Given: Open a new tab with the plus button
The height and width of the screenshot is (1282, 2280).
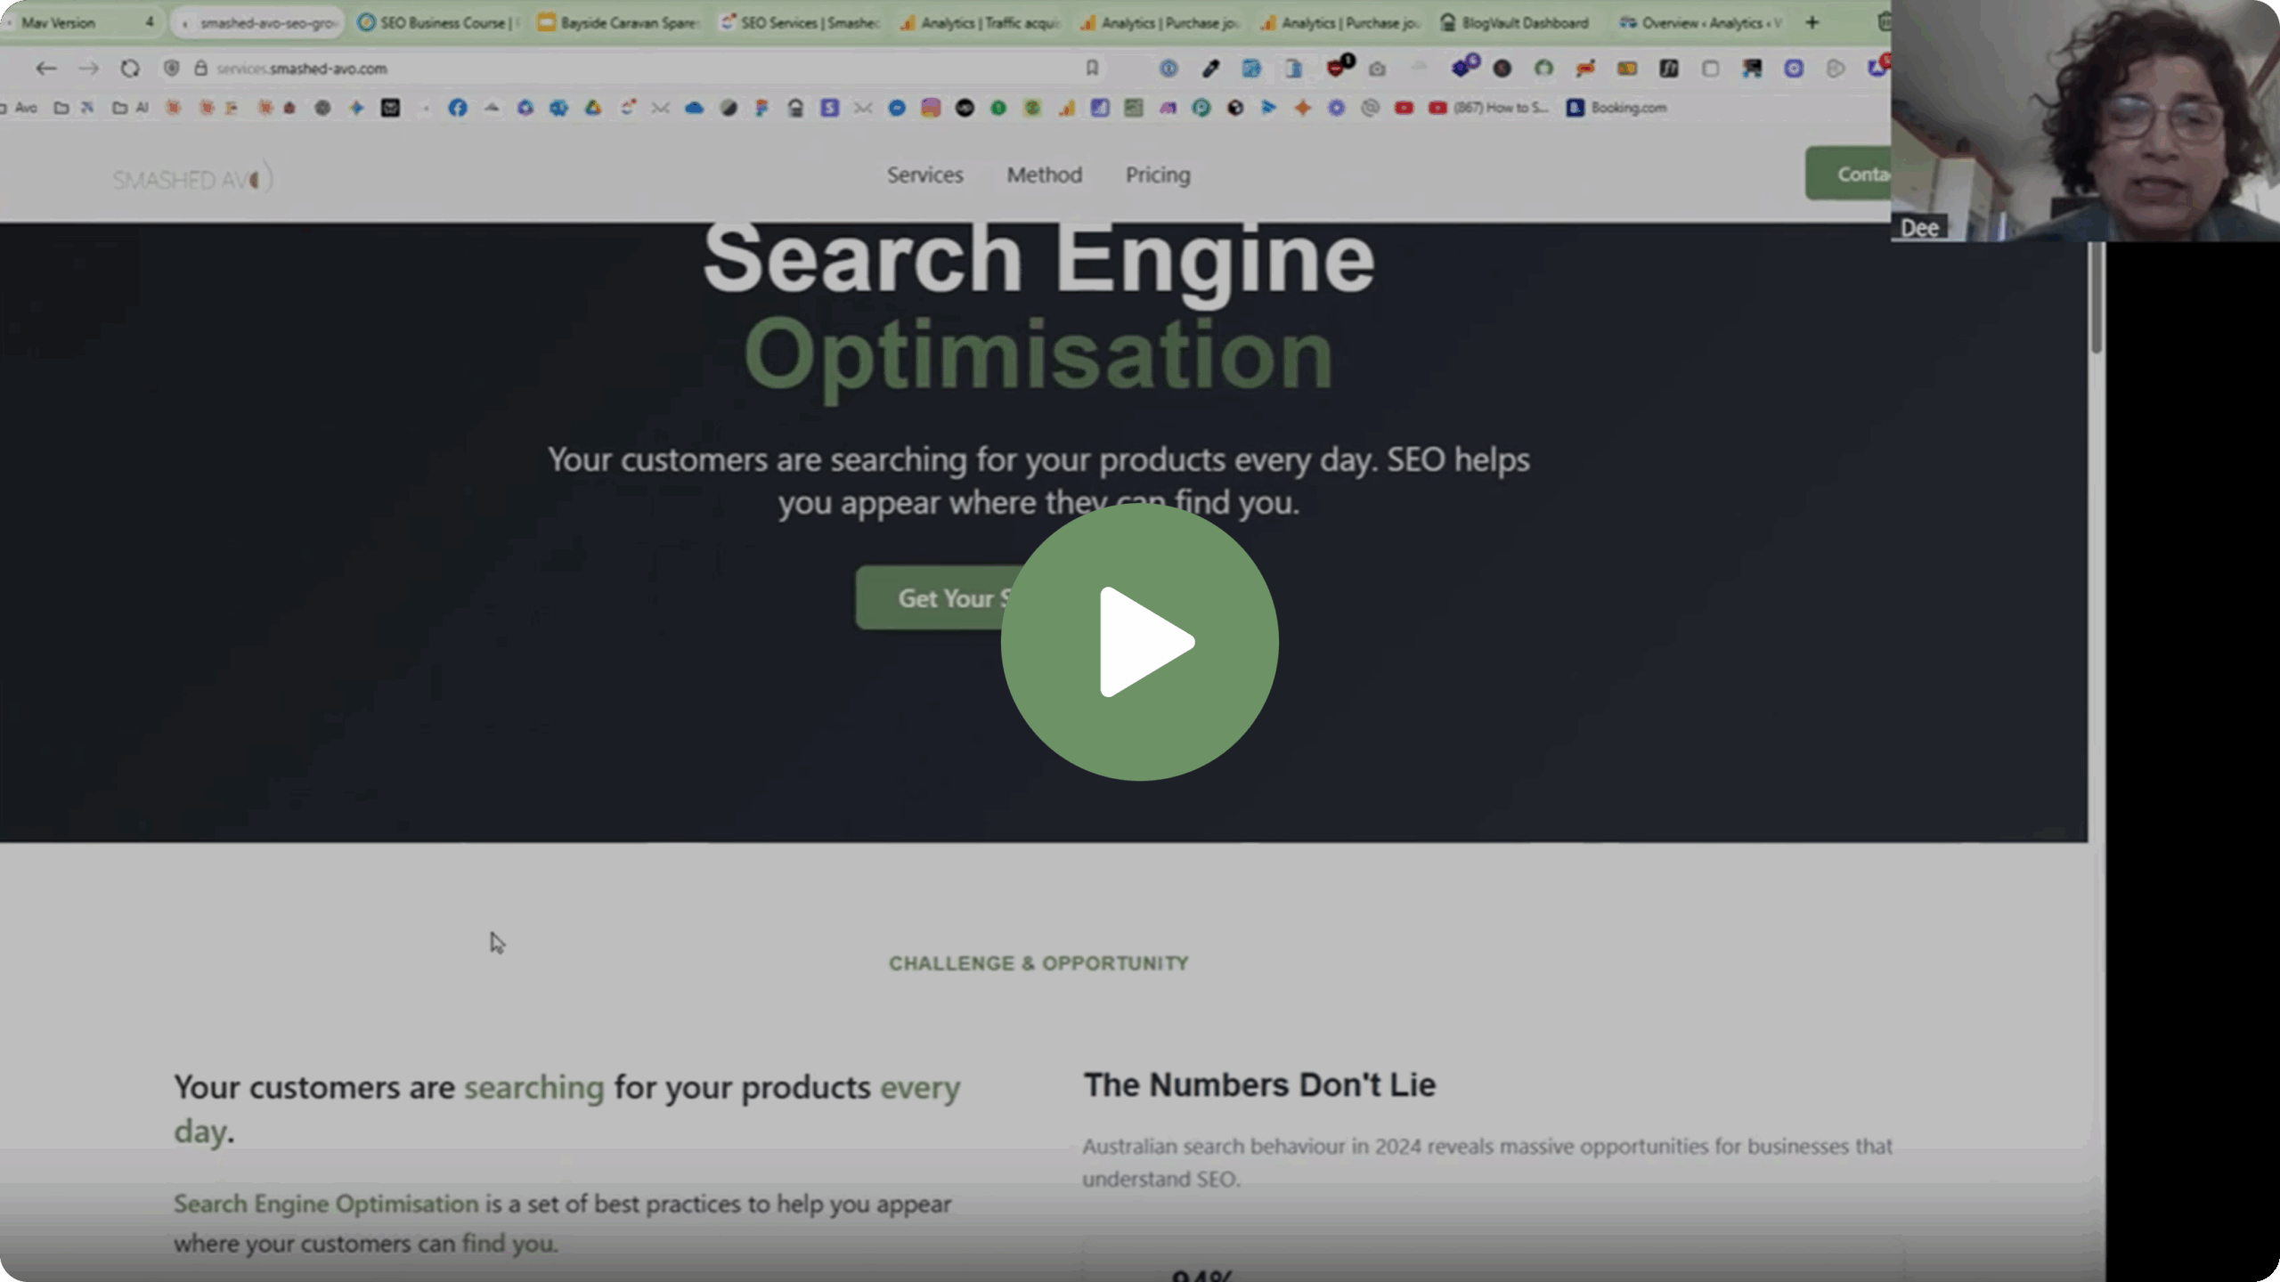Looking at the screenshot, I should pos(1812,22).
